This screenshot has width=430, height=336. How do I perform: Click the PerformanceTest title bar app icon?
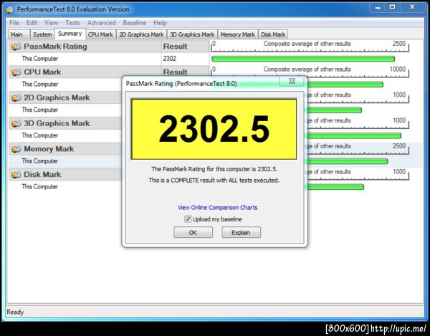point(9,9)
